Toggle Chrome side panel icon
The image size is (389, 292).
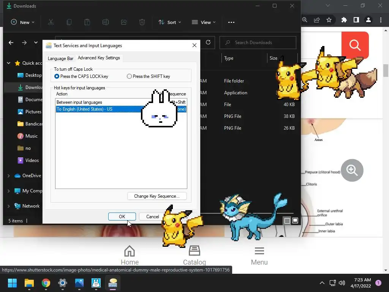point(356,20)
